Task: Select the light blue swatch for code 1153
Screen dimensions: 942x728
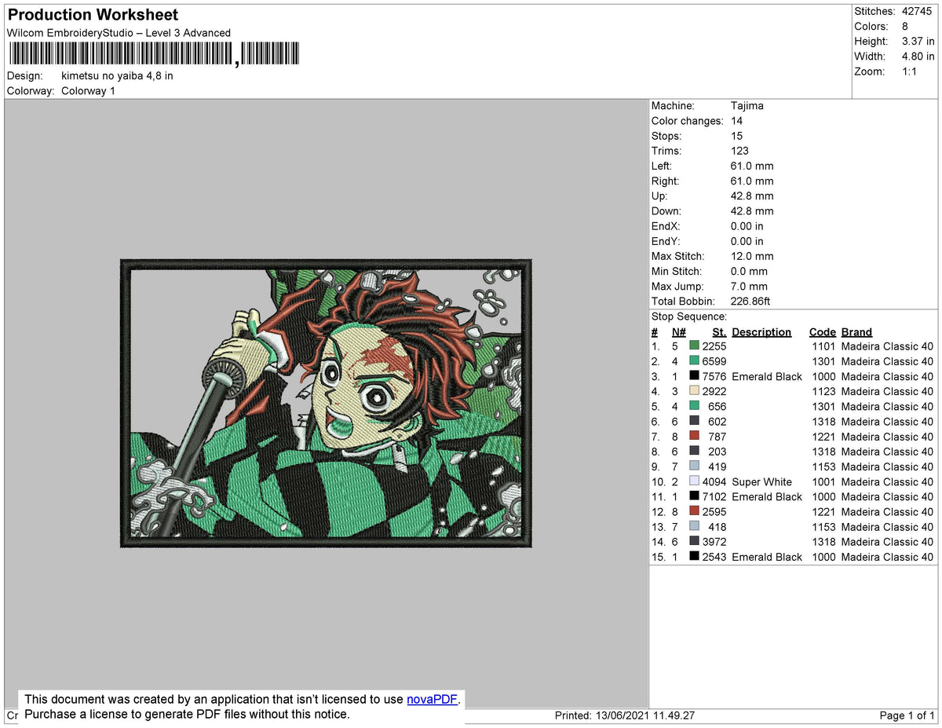Action: [x=694, y=466]
